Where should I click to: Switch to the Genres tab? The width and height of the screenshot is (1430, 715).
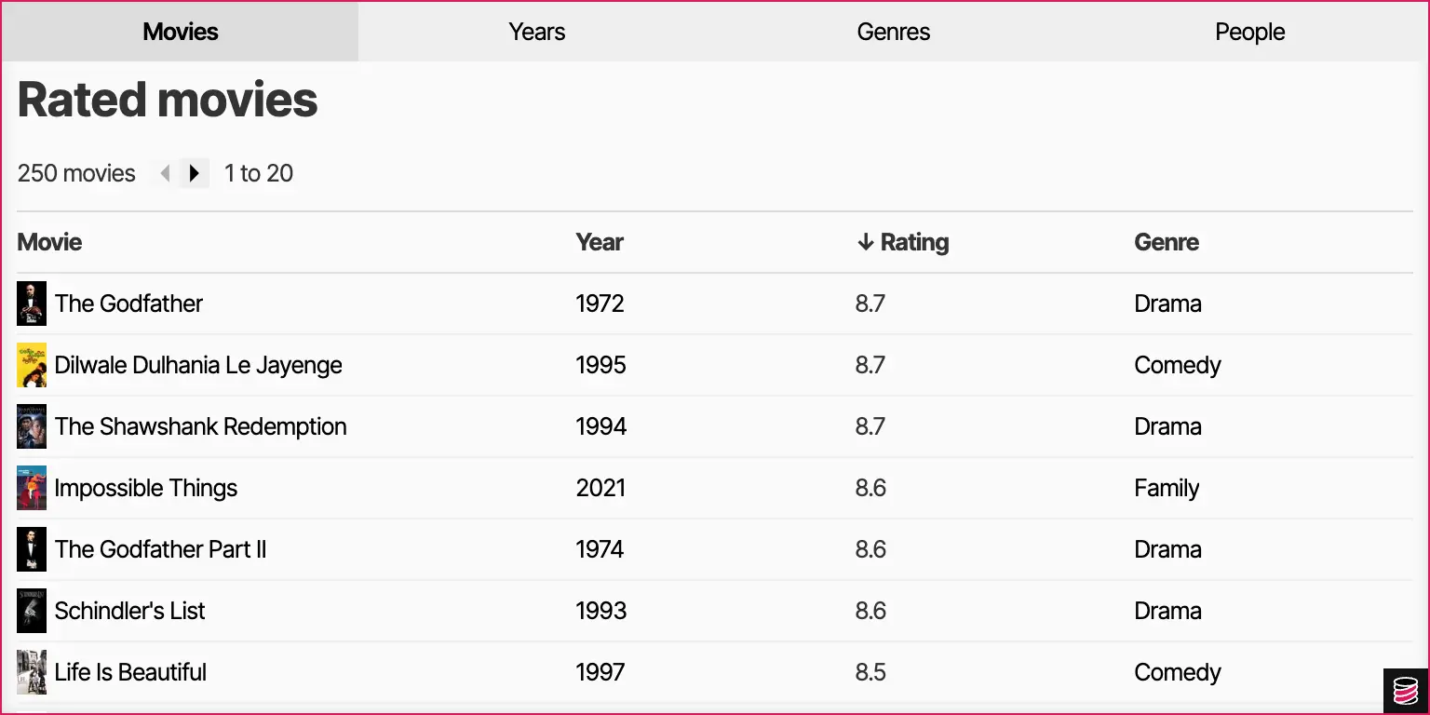894,32
